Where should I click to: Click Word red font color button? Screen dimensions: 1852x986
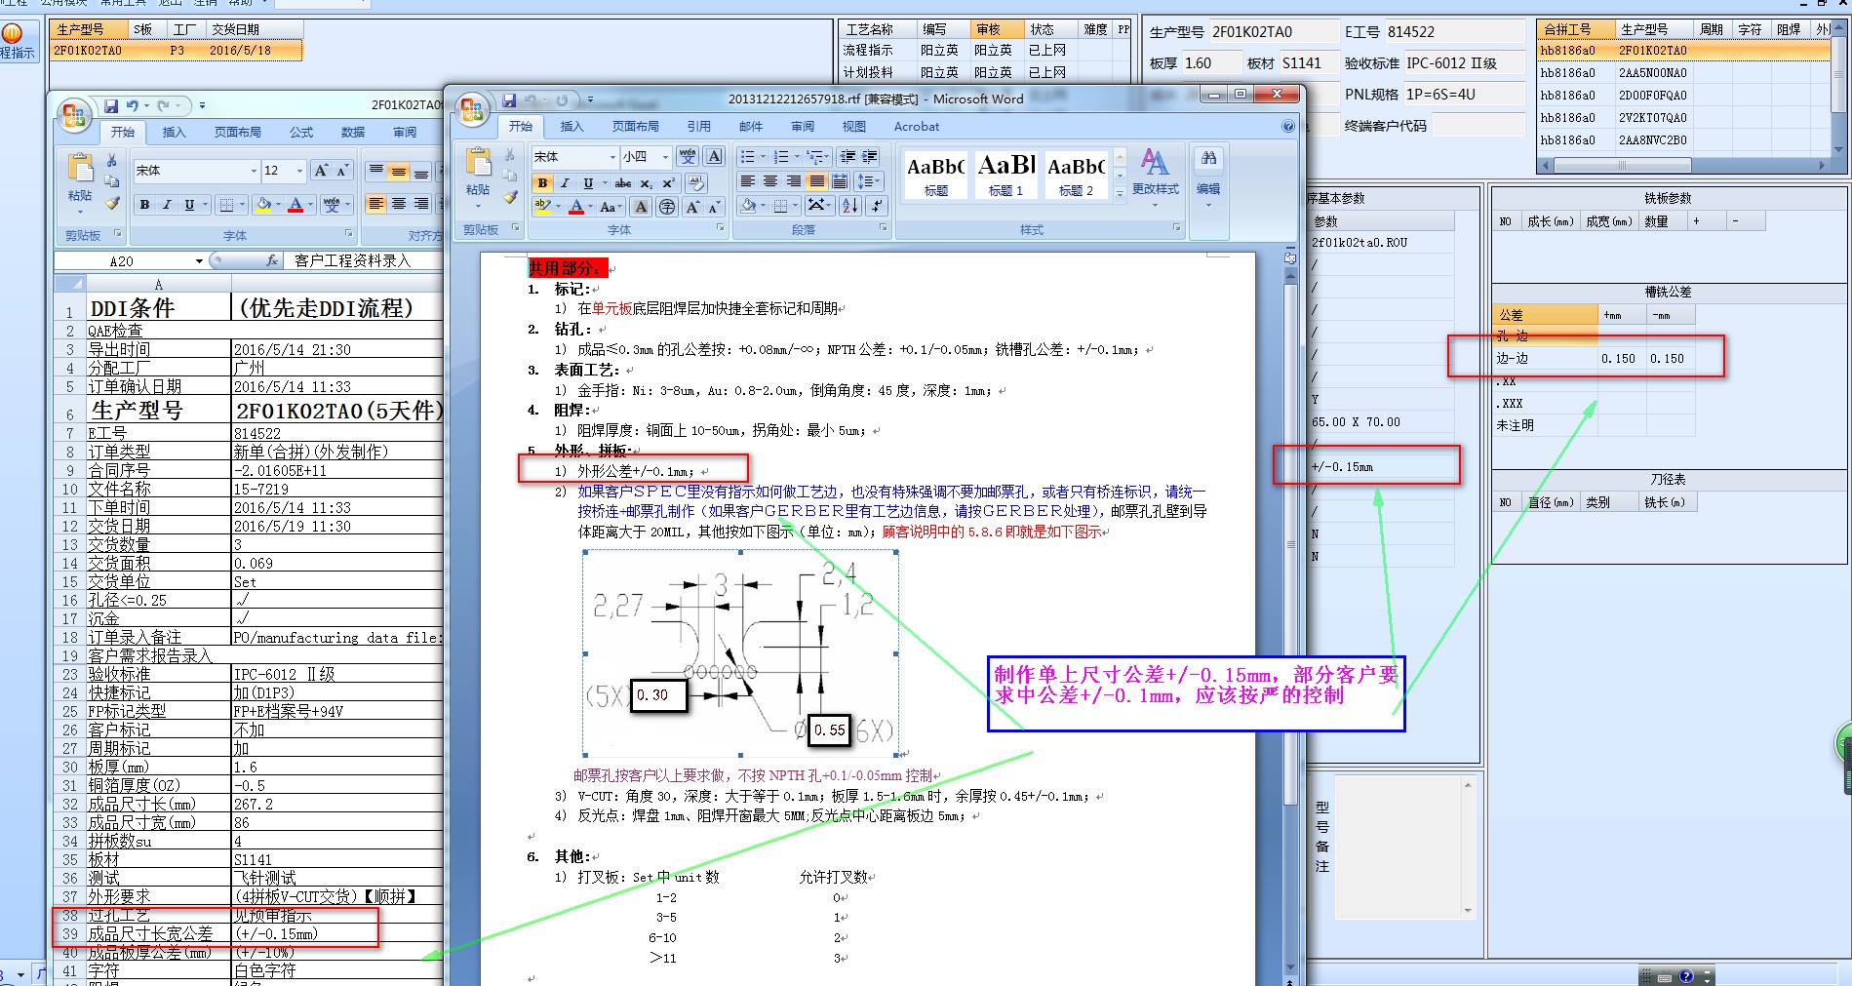coord(576,206)
